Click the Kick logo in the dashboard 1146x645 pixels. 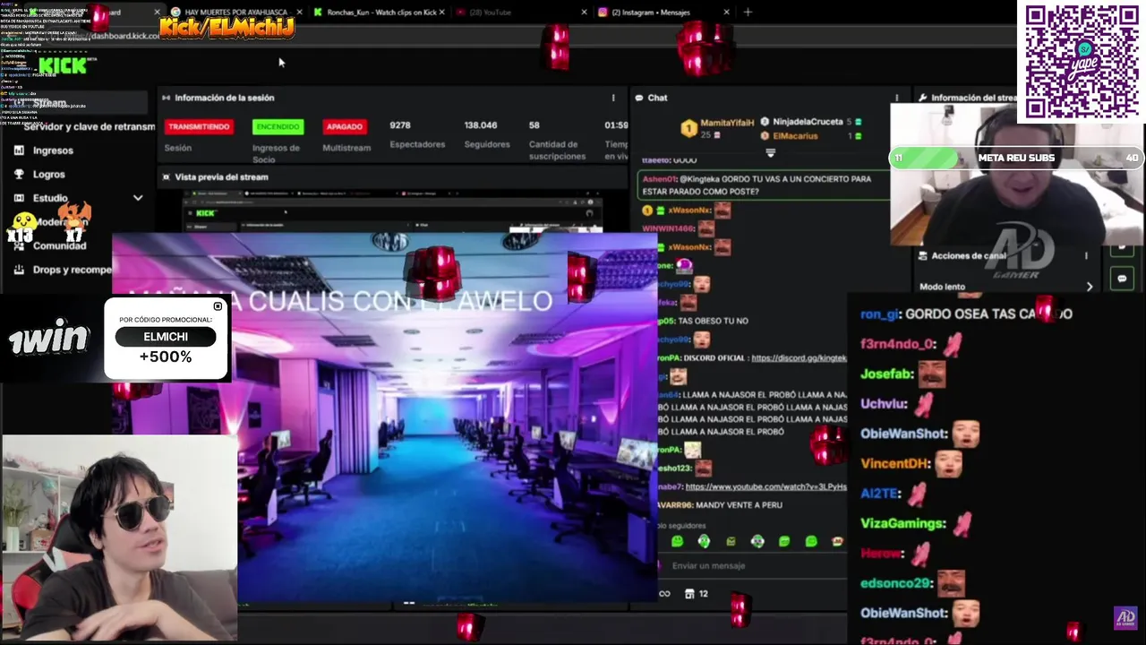[x=63, y=64]
